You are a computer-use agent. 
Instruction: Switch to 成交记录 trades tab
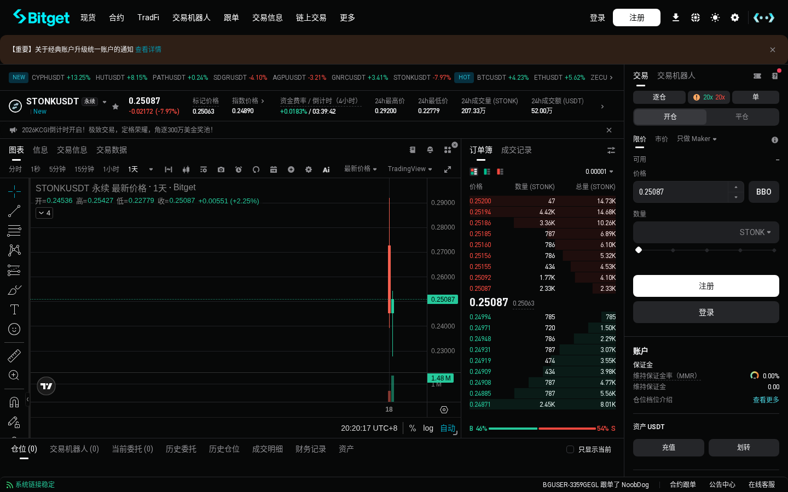517,150
